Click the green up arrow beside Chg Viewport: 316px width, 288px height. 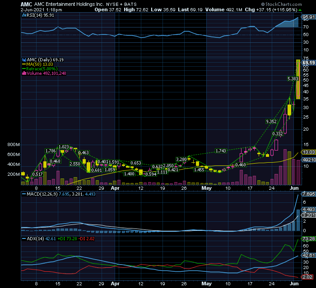[300, 10]
